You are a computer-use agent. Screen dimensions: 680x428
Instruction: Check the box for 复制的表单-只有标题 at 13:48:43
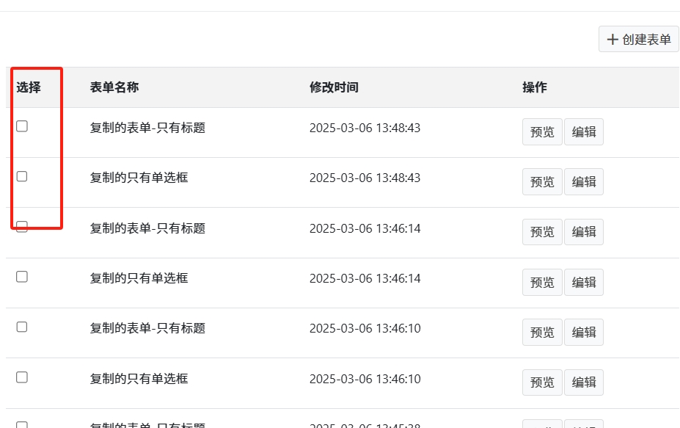click(22, 126)
